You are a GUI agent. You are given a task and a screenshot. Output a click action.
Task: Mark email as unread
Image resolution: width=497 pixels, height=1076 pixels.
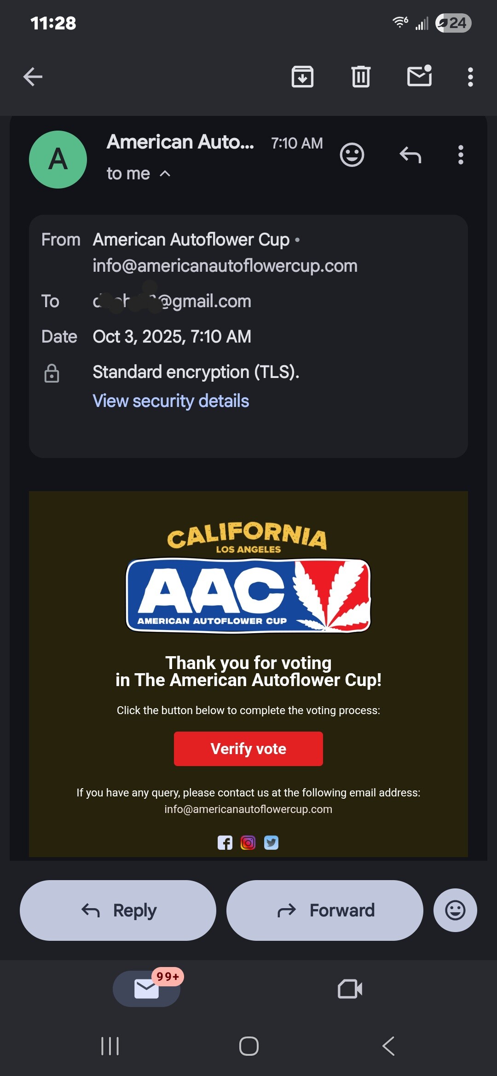(x=419, y=76)
